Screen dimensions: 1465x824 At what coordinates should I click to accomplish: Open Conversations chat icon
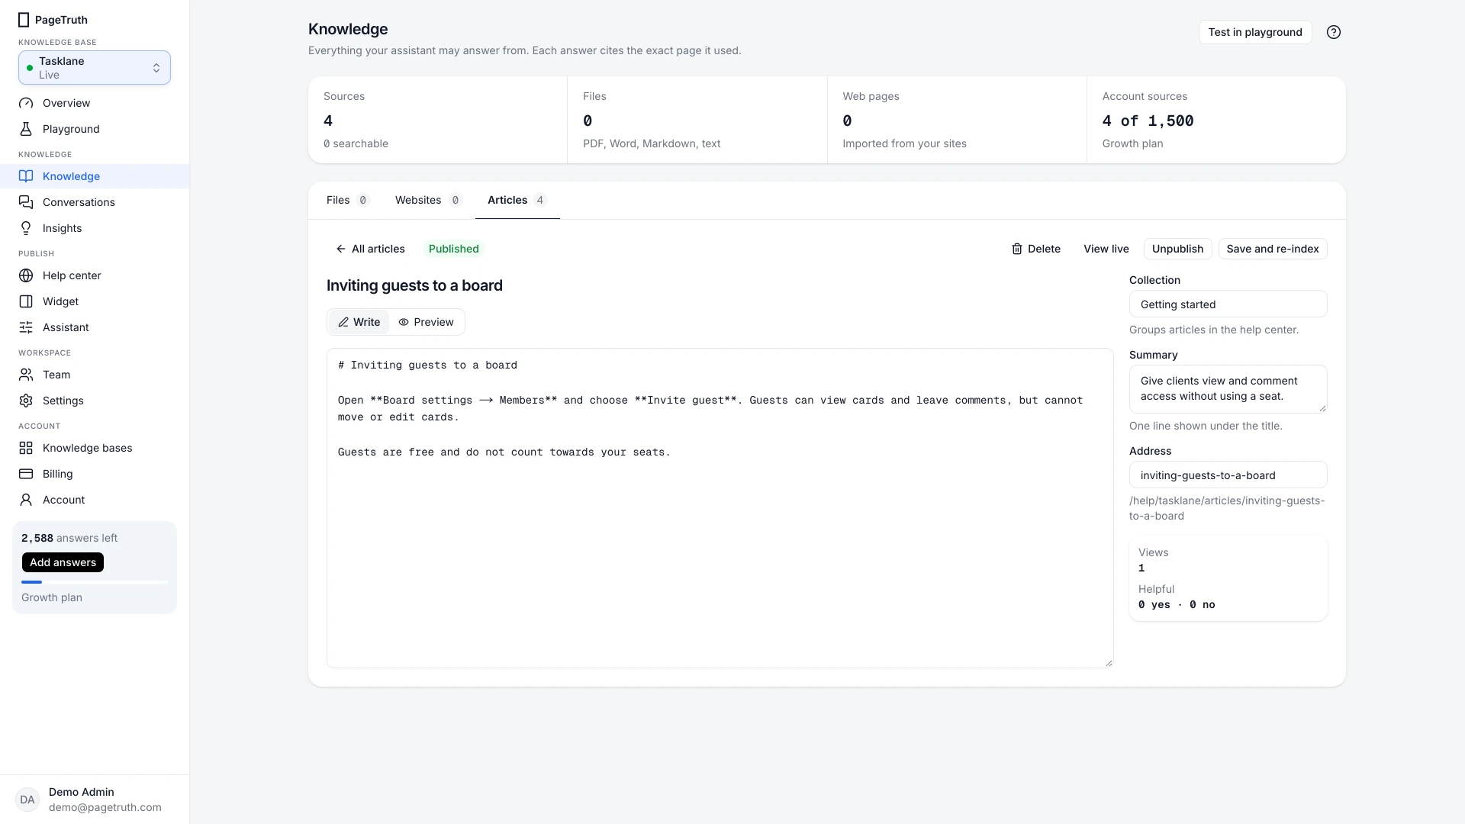tap(26, 202)
